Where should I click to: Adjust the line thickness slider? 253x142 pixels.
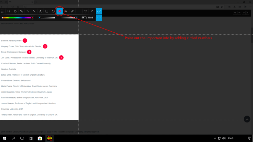coord(47,18)
